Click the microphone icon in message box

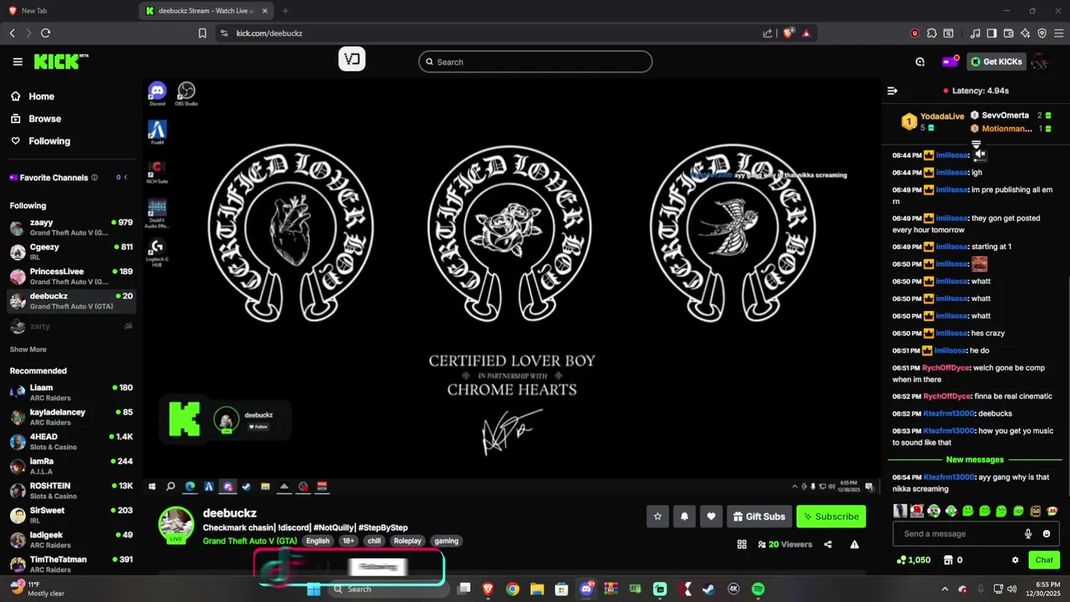(1028, 533)
